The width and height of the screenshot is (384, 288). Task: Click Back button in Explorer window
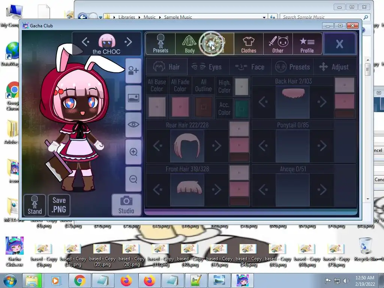point(82,16)
